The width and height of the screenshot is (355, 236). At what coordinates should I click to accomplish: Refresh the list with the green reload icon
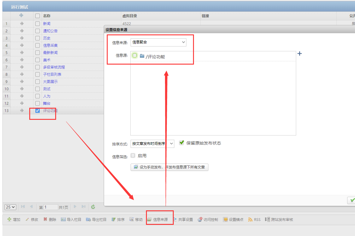pyautogui.click(x=93, y=207)
